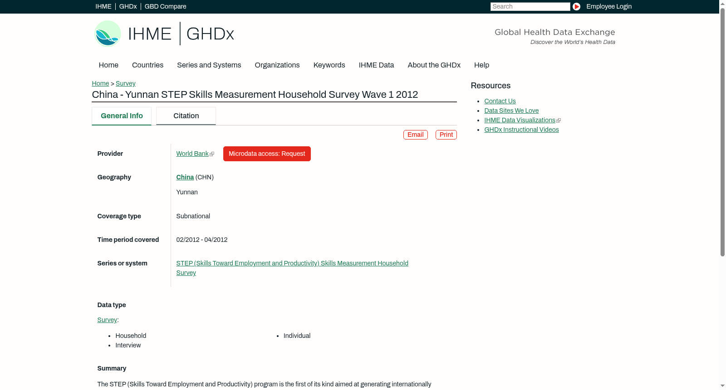The height and width of the screenshot is (390, 726).
Task: Open Keywords menu item
Action: tap(329, 65)
